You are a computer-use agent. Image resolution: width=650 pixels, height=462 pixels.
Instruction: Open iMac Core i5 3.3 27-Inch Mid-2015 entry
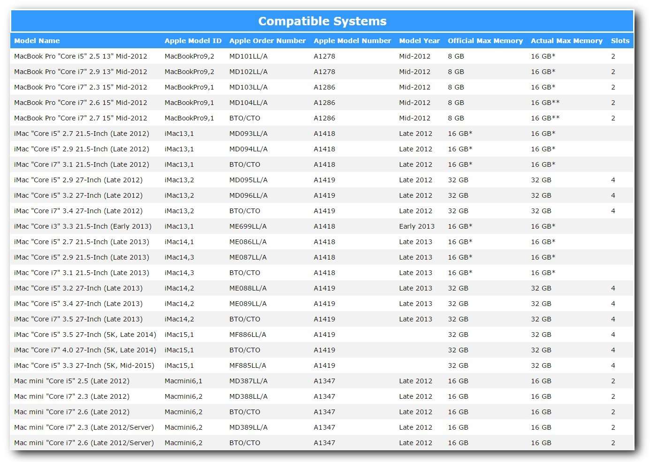(x=84, y=365)
